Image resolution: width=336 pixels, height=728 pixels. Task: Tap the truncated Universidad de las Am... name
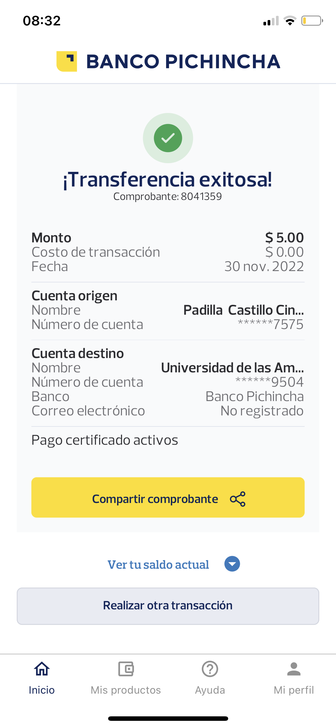coord(232,368)
